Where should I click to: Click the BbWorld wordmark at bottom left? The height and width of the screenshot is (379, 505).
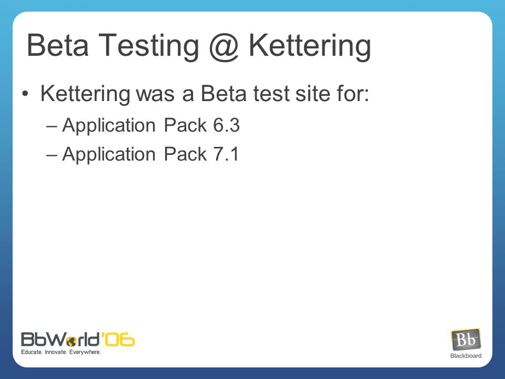click(60, 340)
